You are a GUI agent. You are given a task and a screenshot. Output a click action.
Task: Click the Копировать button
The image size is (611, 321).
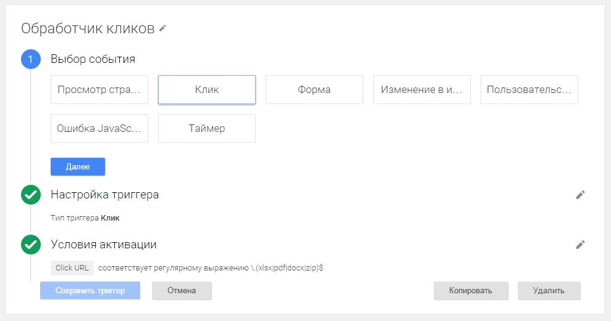pos(471,291)
